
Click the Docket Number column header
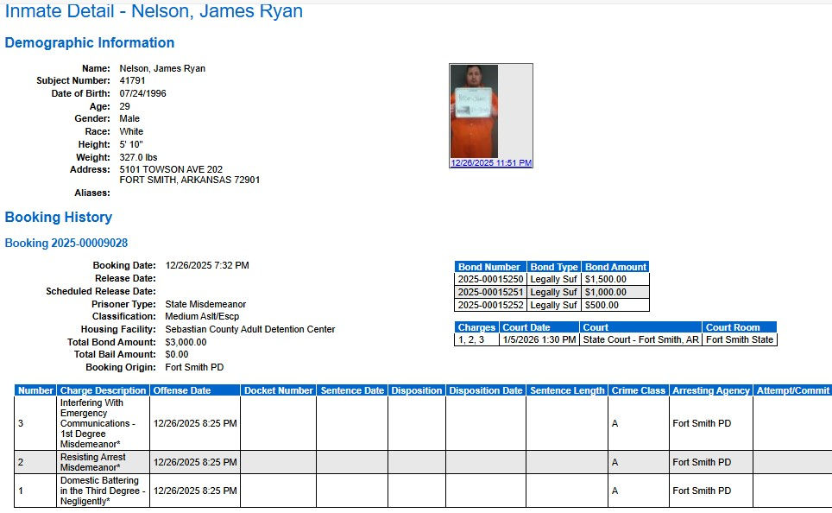(279, 390)
